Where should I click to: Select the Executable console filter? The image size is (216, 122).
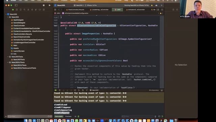click(59, 117)
